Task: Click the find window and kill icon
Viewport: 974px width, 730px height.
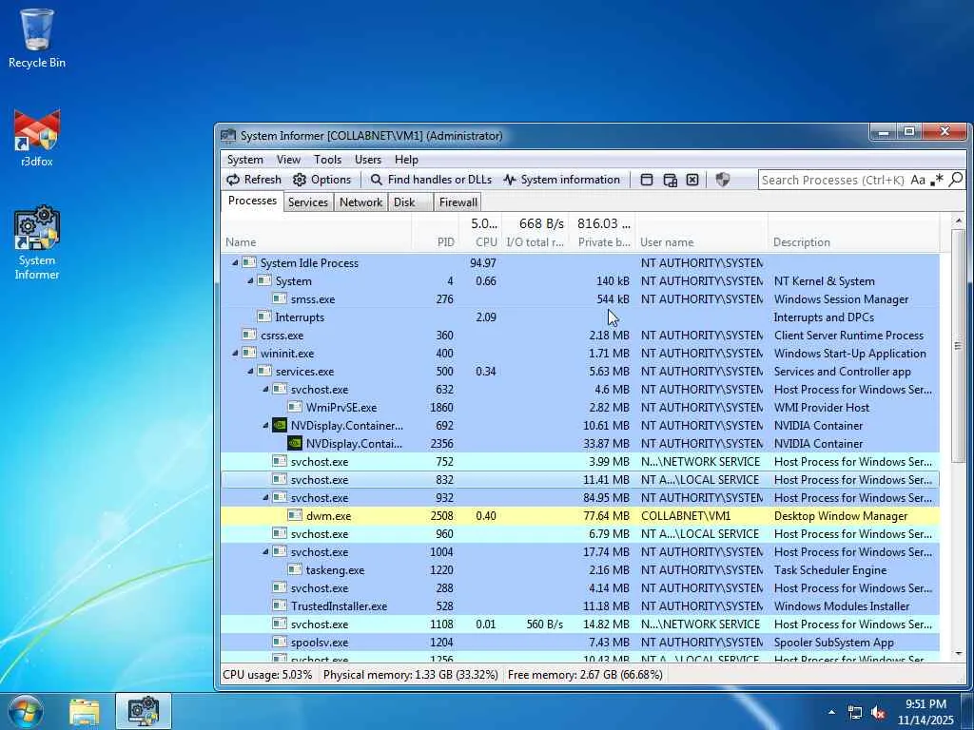Action: (x=692, y=180)
